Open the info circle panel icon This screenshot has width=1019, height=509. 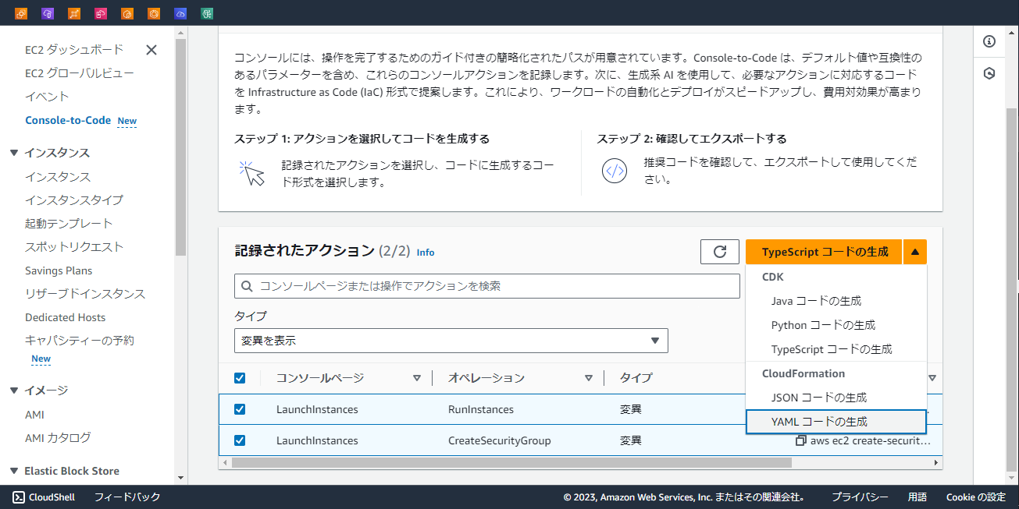coord(989,41)
